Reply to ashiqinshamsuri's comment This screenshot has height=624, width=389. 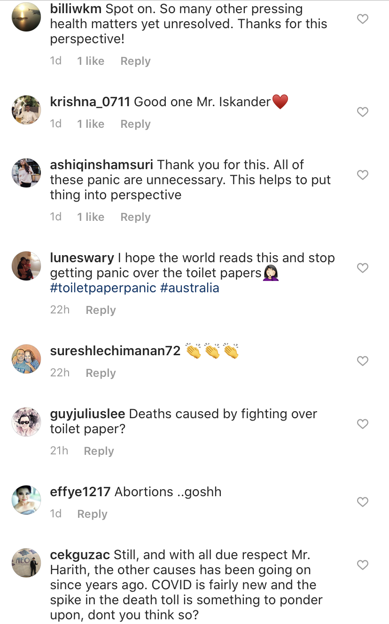click(135, 217)
